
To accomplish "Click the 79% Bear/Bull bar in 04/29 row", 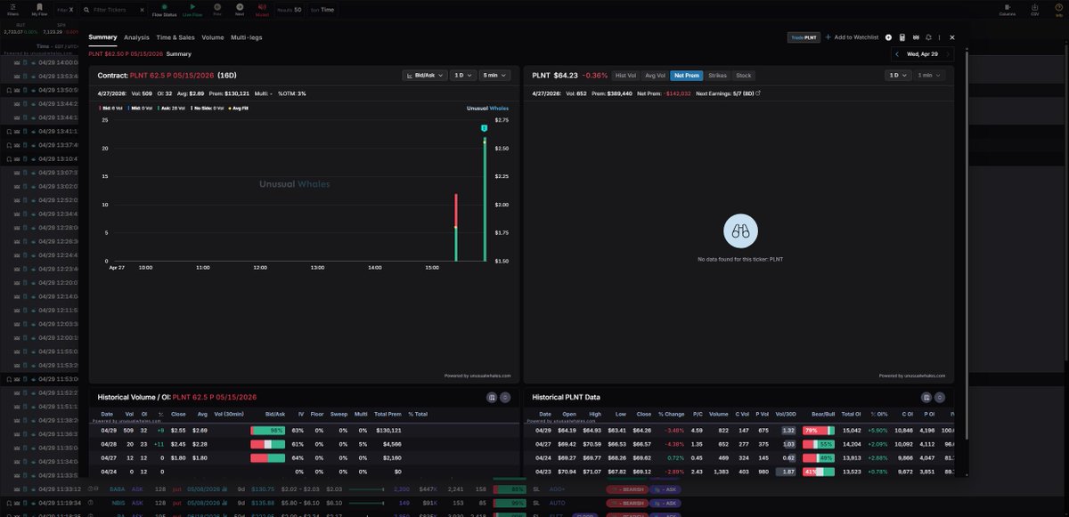I will point(819,430).
